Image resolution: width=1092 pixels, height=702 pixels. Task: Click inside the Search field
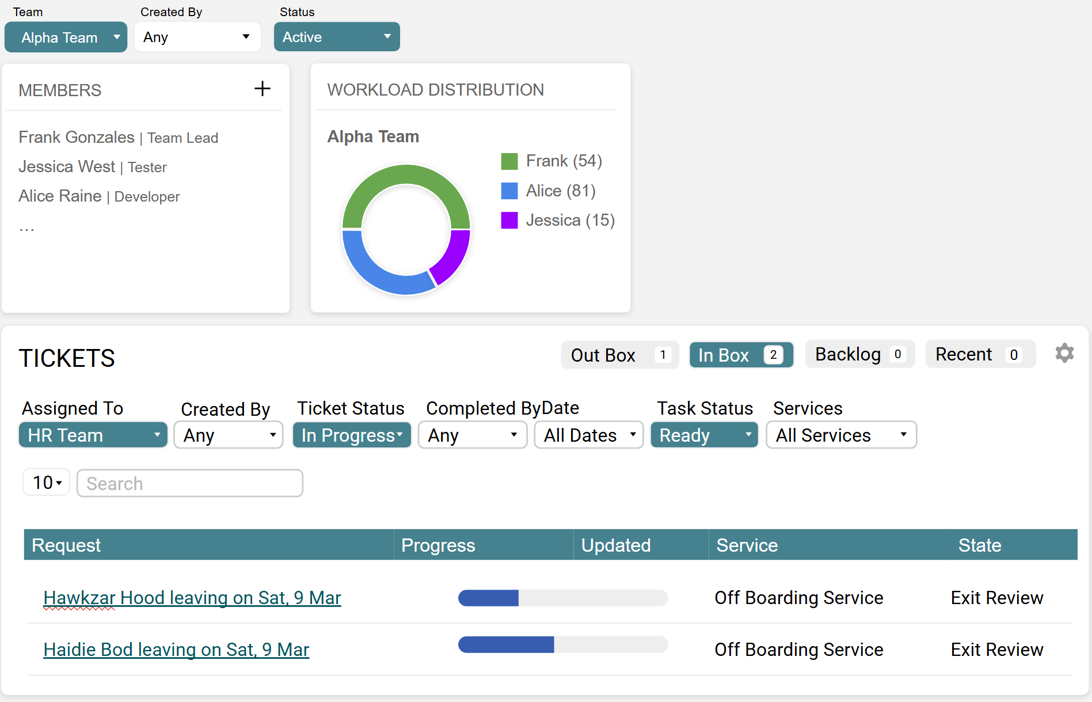pos(189,483)
